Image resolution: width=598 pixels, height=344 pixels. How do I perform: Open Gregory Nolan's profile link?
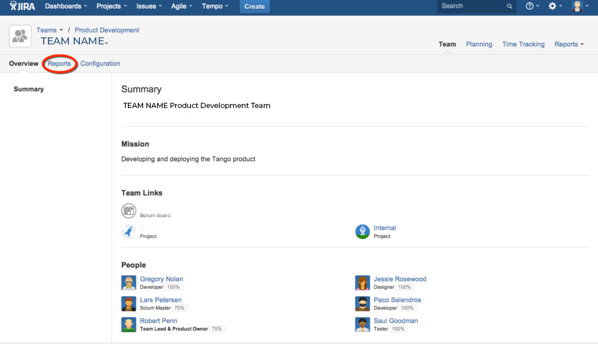coord(161,279)
